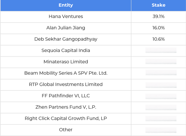This screenshot has height=136, width=186.
Task: Click the Entity column header
Action: 66,5
